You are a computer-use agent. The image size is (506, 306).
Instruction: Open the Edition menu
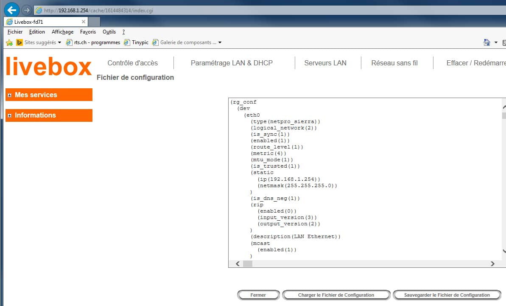37,32
